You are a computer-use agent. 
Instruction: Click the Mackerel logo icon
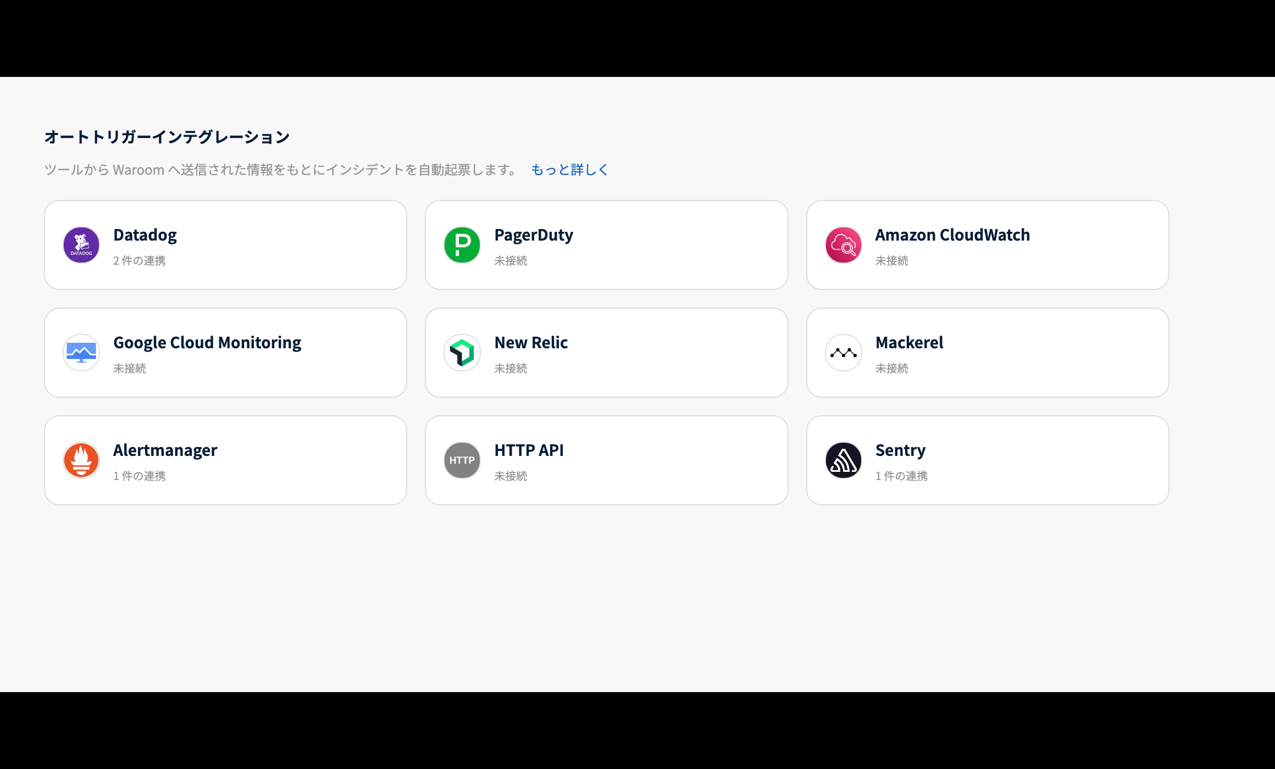844,353
